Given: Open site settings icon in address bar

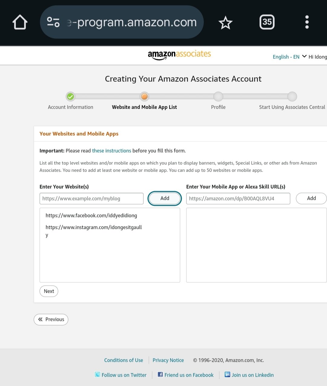Looking at the screenshot, I should [53, 22].
